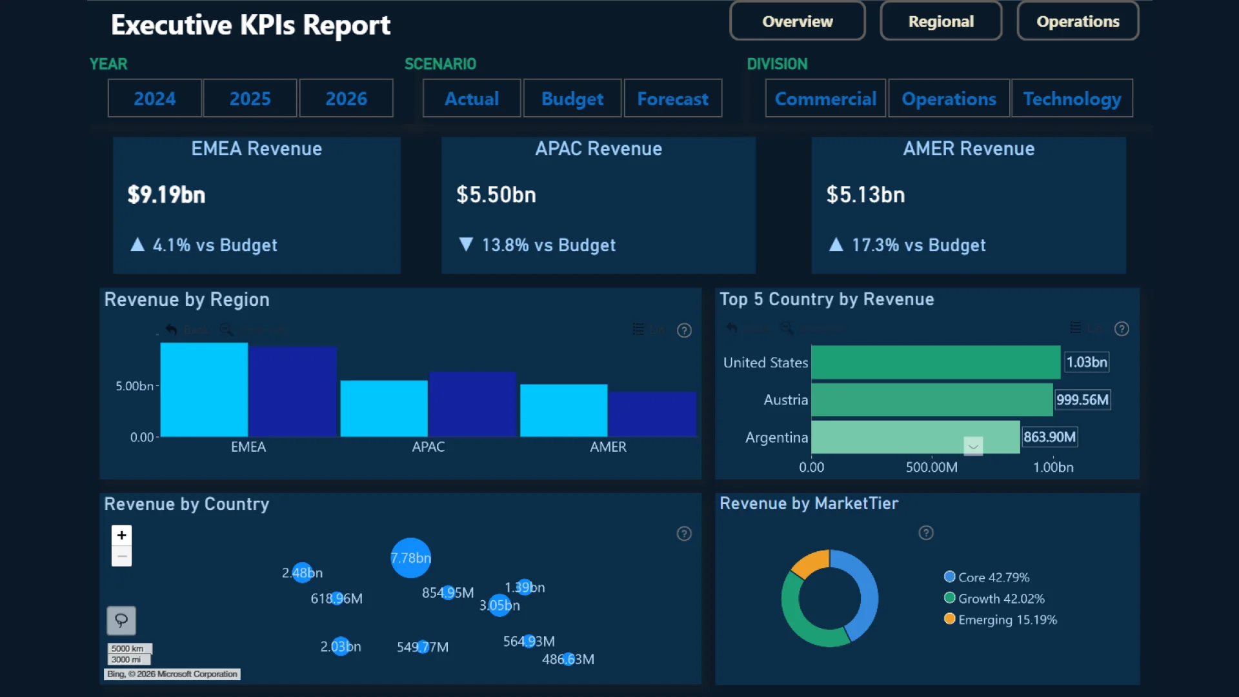
Task: Toggle the Forecast scenario slicer
Action: point(672,99)
